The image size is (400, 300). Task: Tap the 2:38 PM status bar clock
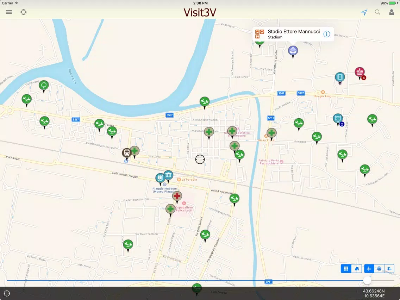tap(200, 3)
